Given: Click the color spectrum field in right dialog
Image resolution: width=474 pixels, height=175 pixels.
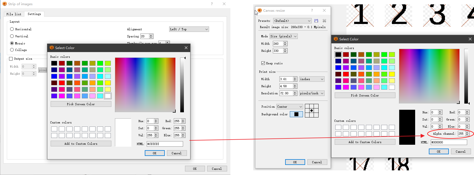Looking at the screenshot, I should pyautogui.click(x=429, y=76).
